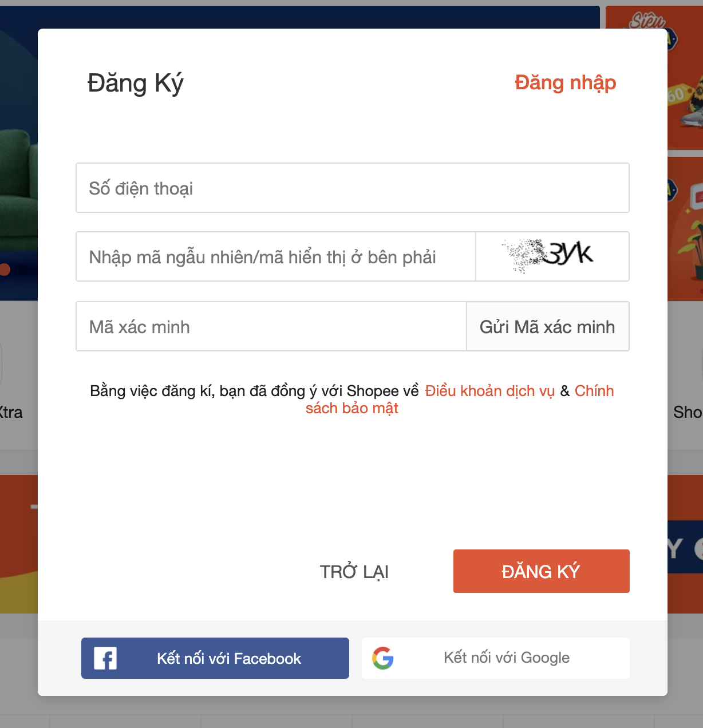Click the captcha code image
The image size is (703, 728).
pos(552,256)
